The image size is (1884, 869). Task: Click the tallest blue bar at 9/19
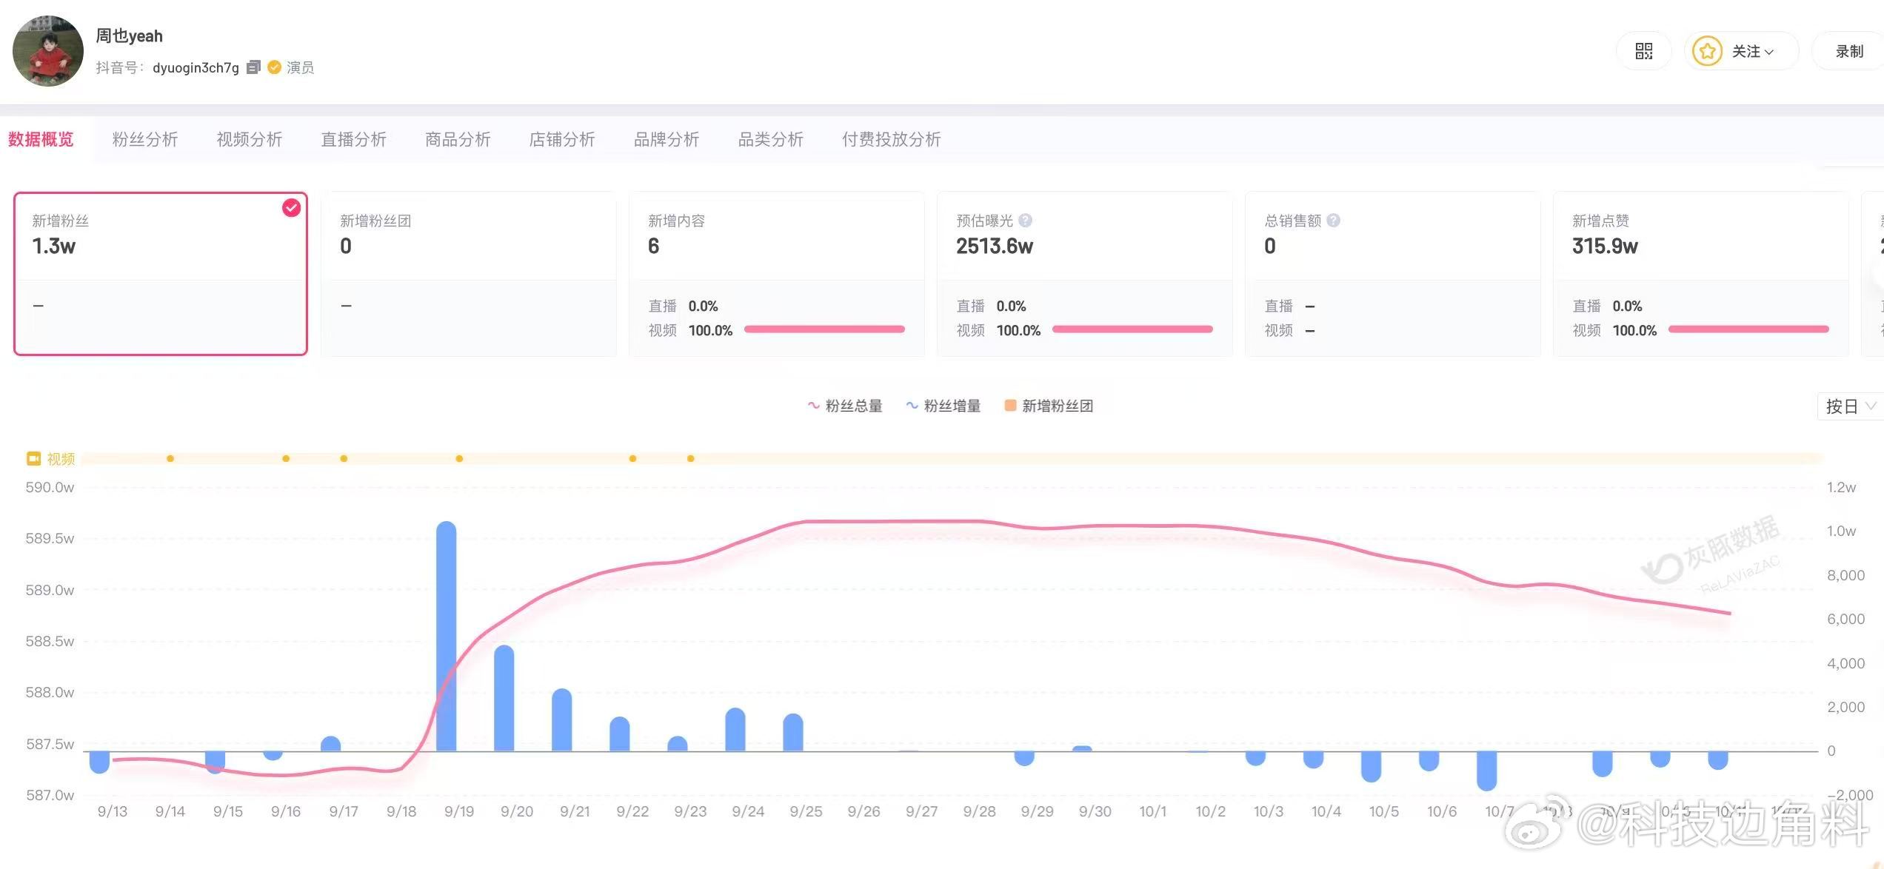tap(447, 637)
